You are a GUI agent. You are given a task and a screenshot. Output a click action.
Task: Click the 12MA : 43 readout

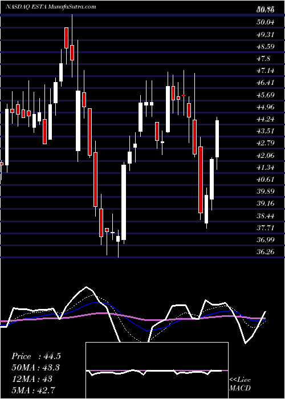[x=32, y=379]
